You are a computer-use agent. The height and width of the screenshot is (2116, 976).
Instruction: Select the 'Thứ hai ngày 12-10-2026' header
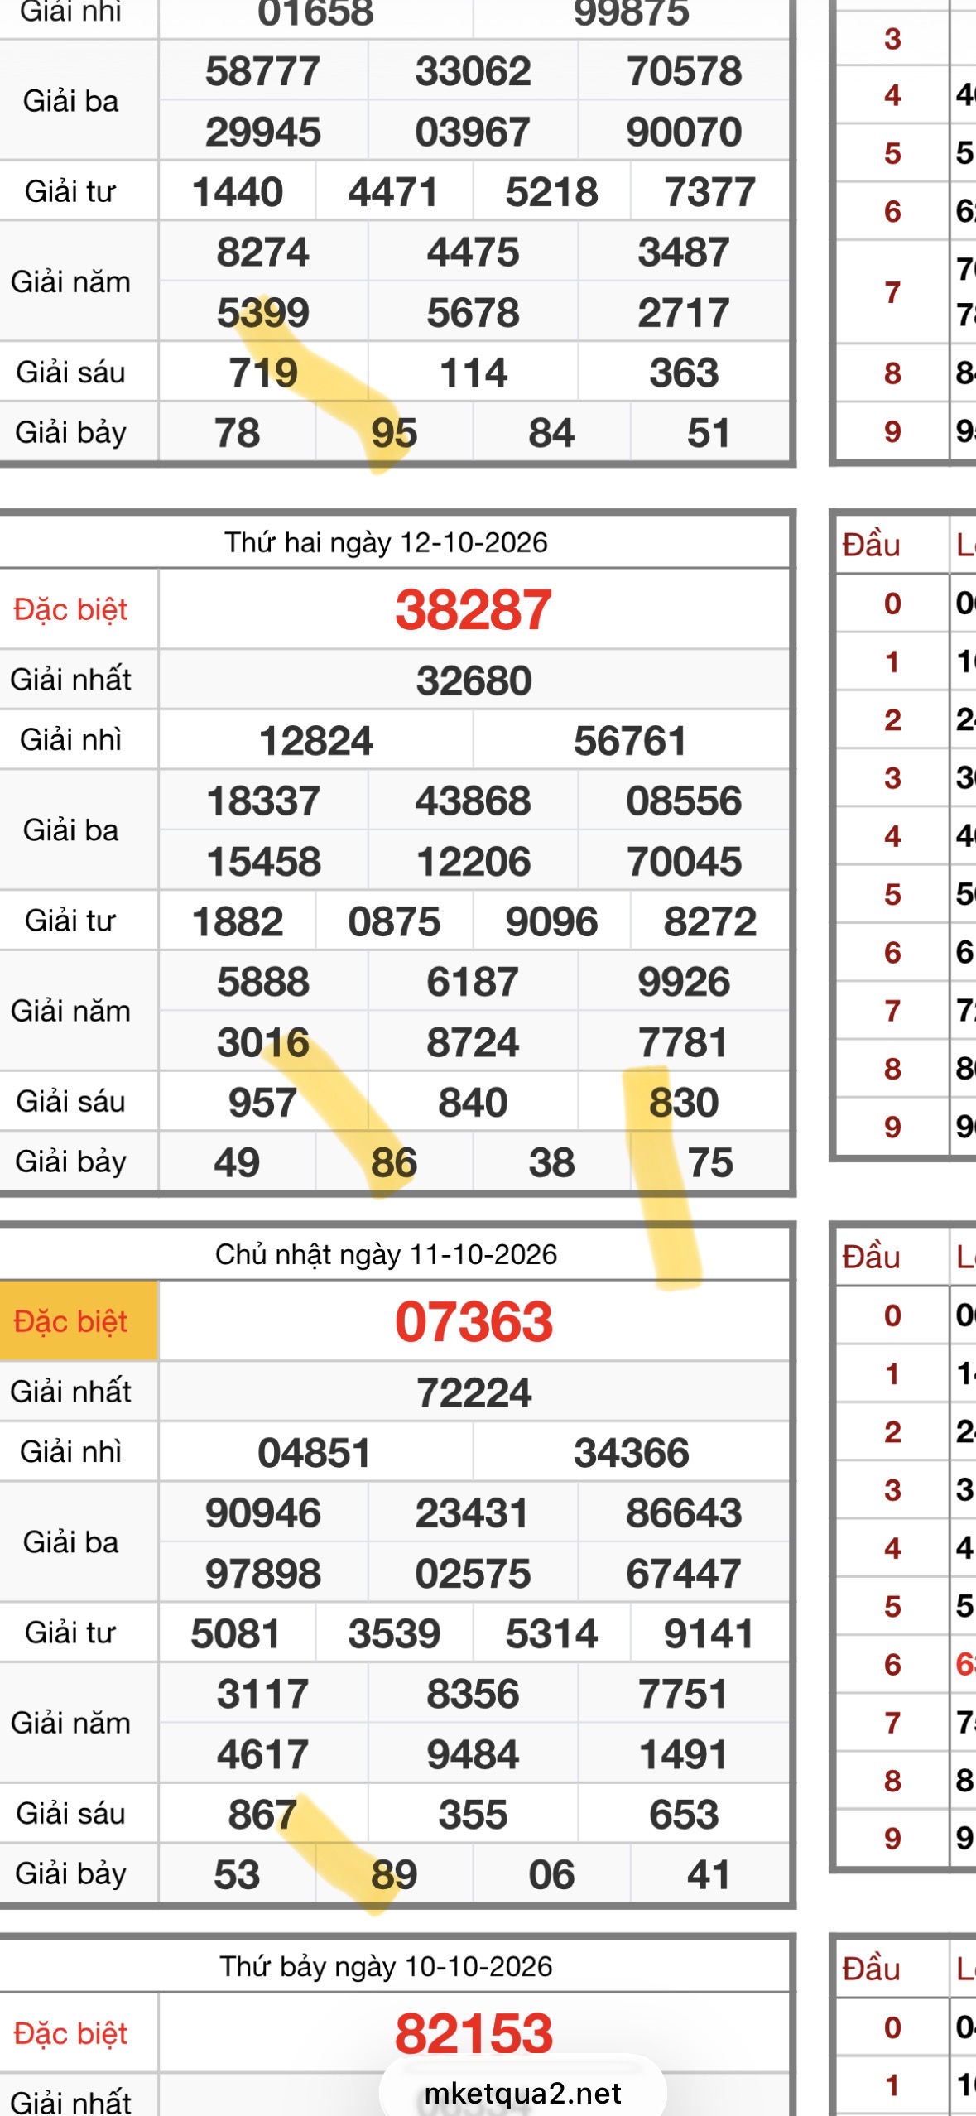[x=386, y=542]
